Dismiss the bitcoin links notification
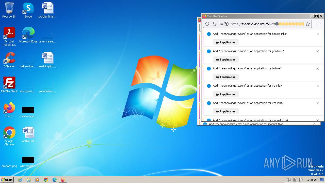Viewport: 325px width, 183px height. click(318, 34)
